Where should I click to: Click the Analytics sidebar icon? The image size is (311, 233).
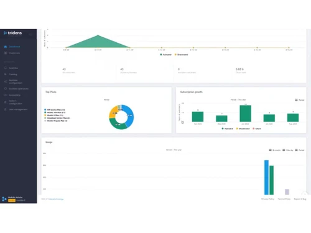[x=6, y=68]
